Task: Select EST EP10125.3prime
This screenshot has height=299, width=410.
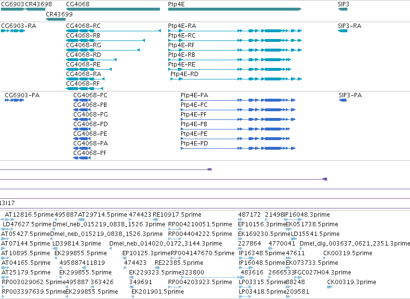Action: (146, 254)
